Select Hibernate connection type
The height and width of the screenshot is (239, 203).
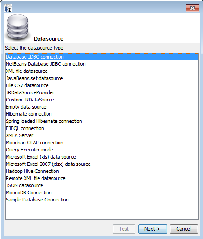click(x=102, y=114)
